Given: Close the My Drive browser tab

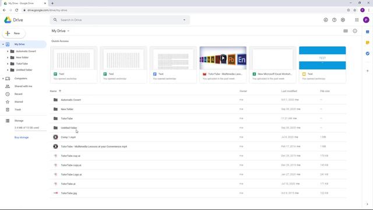Looking at the screenshot, I should tap(45, 3).
